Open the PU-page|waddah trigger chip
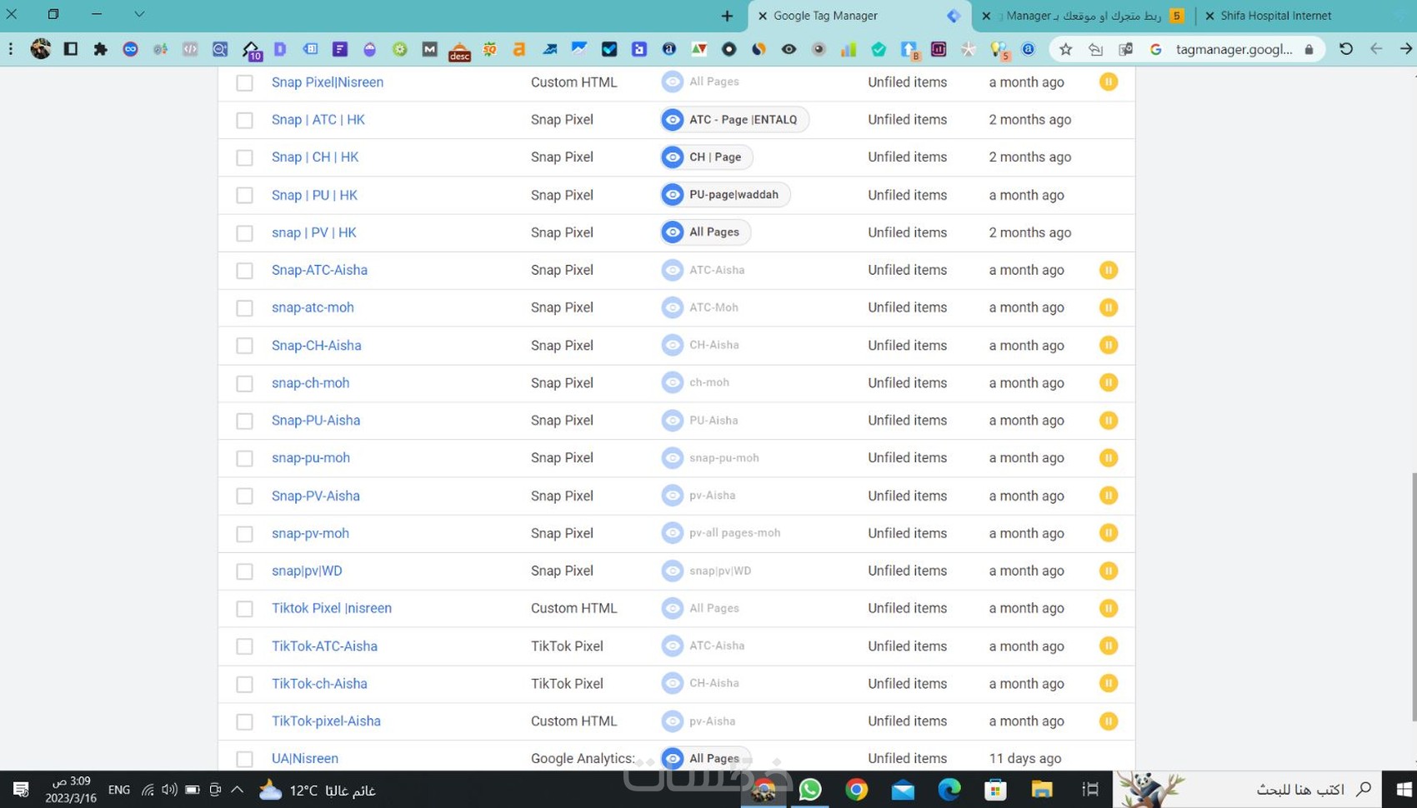This screenshot has height=808, width=1417. coord(724,195)
